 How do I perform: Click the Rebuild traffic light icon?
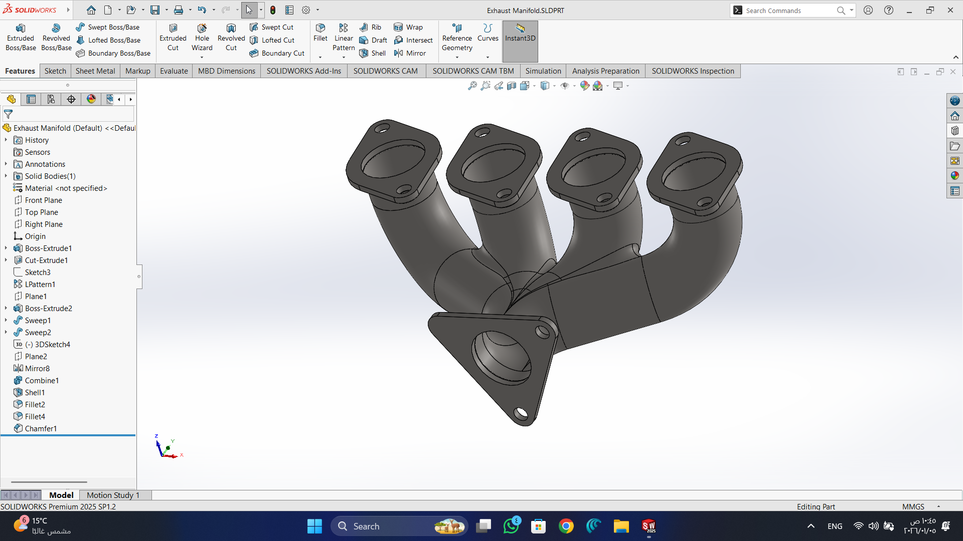click(273, 10)
